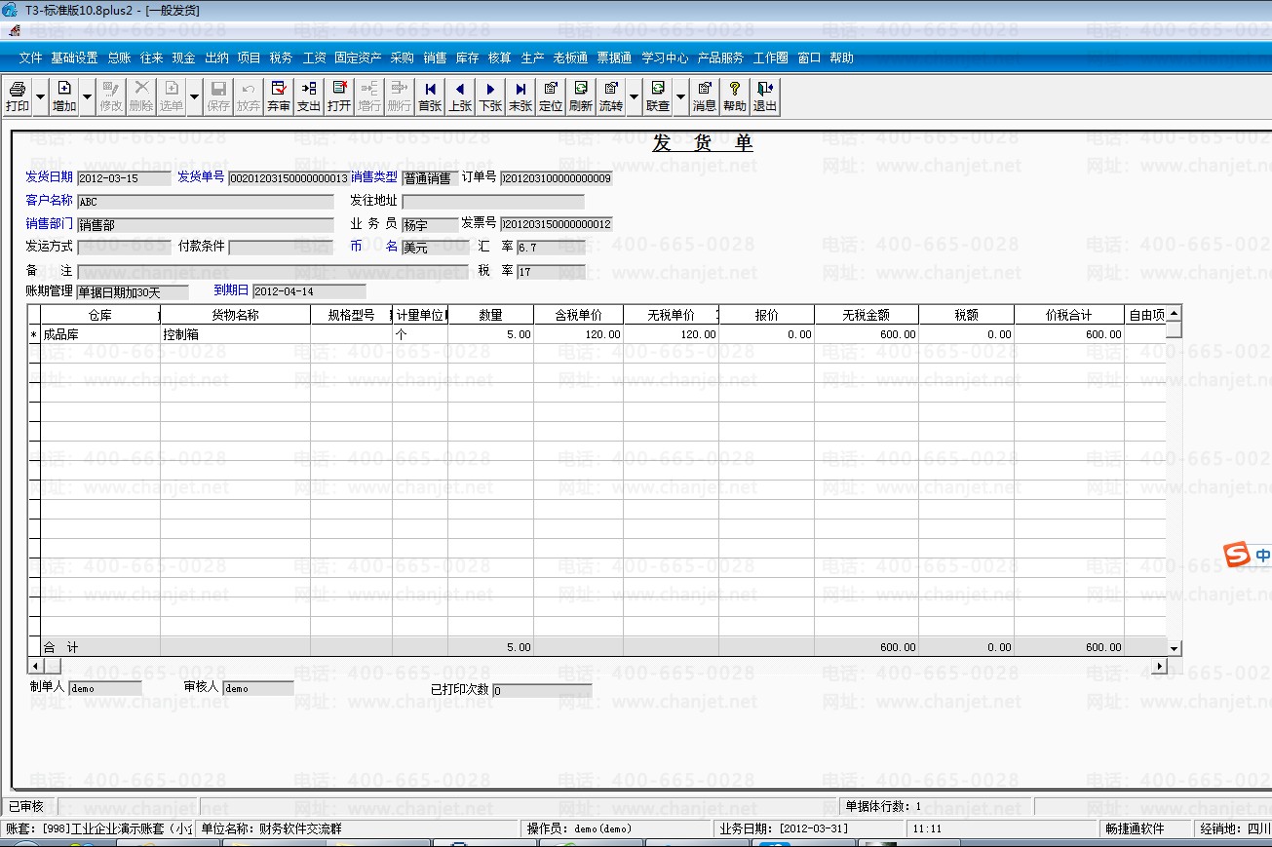This screenshot has width=1272, height=847.
Task: Click the 选单 toolbar icon
Action: click(172, 96)
